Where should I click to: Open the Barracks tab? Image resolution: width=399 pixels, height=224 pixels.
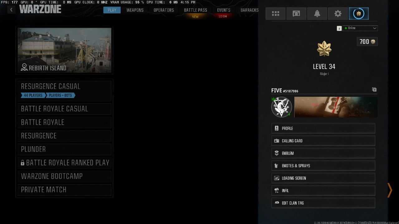[250, 10]
